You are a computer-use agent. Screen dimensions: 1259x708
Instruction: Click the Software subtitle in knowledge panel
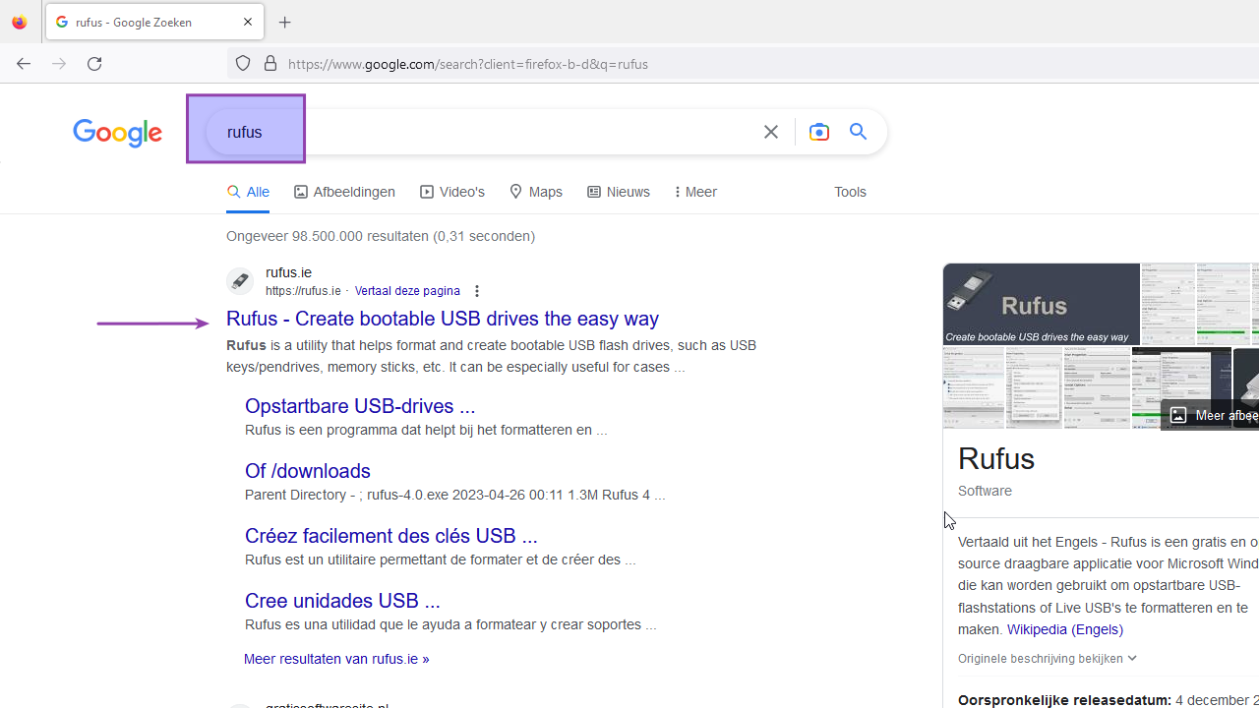(x=985, y=491)
